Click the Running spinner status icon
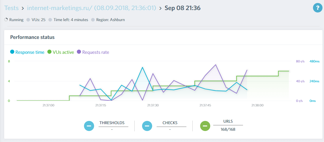324x142 pixels. 6,20
